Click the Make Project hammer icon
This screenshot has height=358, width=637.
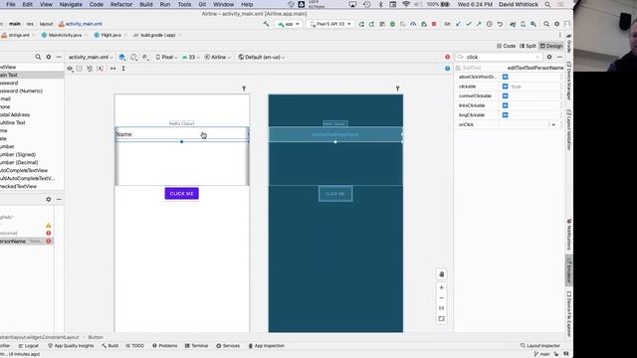[266, 24]
